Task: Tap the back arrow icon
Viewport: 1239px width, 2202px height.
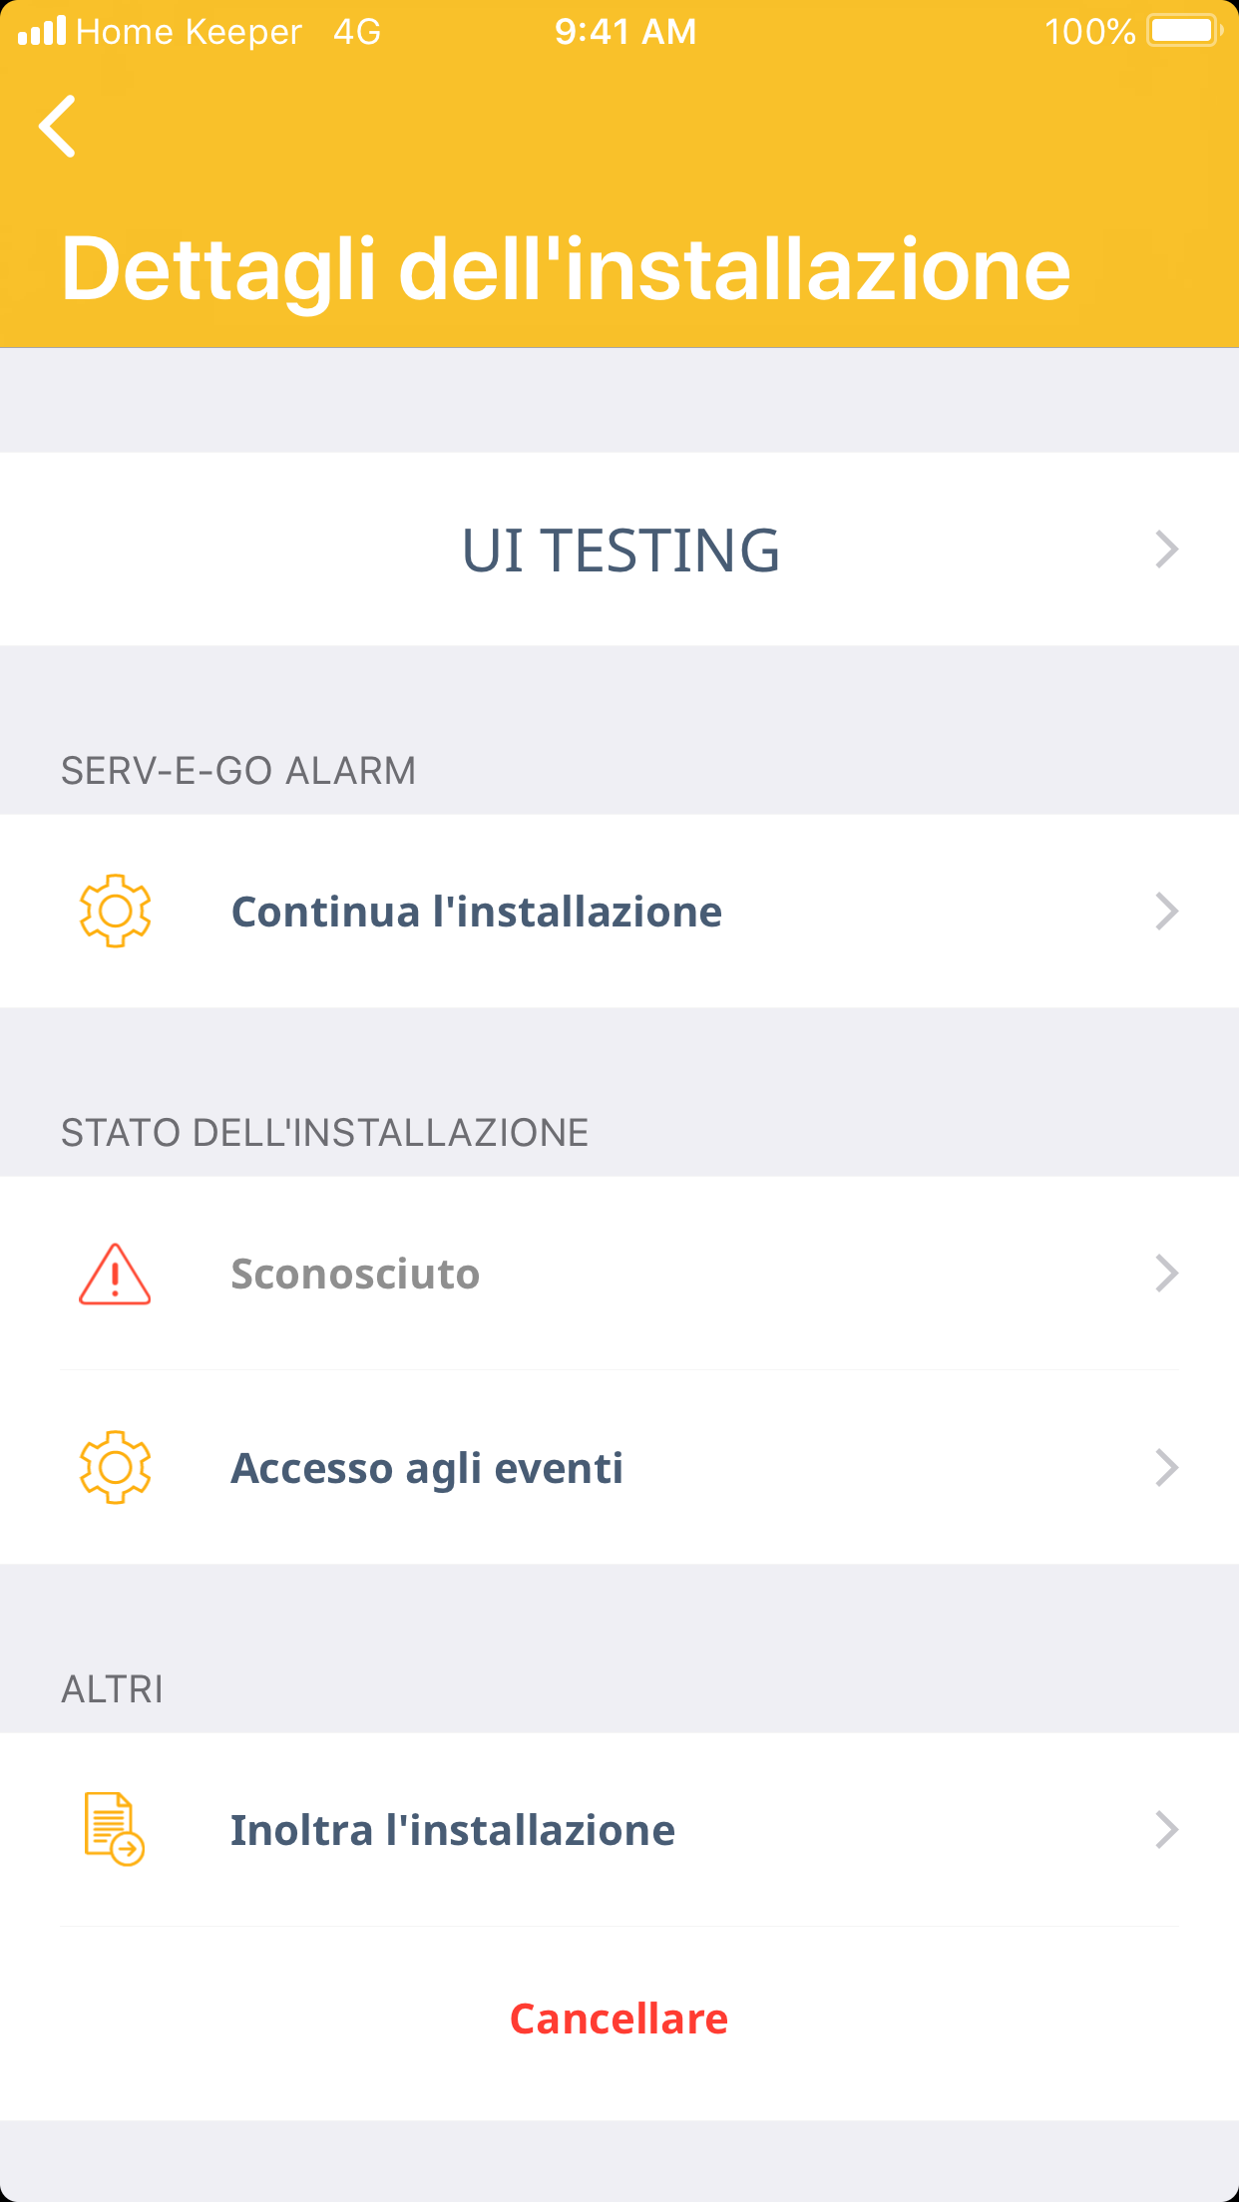Action: [58, 127]
